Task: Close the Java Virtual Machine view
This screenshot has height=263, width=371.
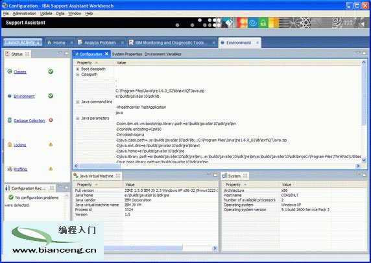Action: (118, 176)
